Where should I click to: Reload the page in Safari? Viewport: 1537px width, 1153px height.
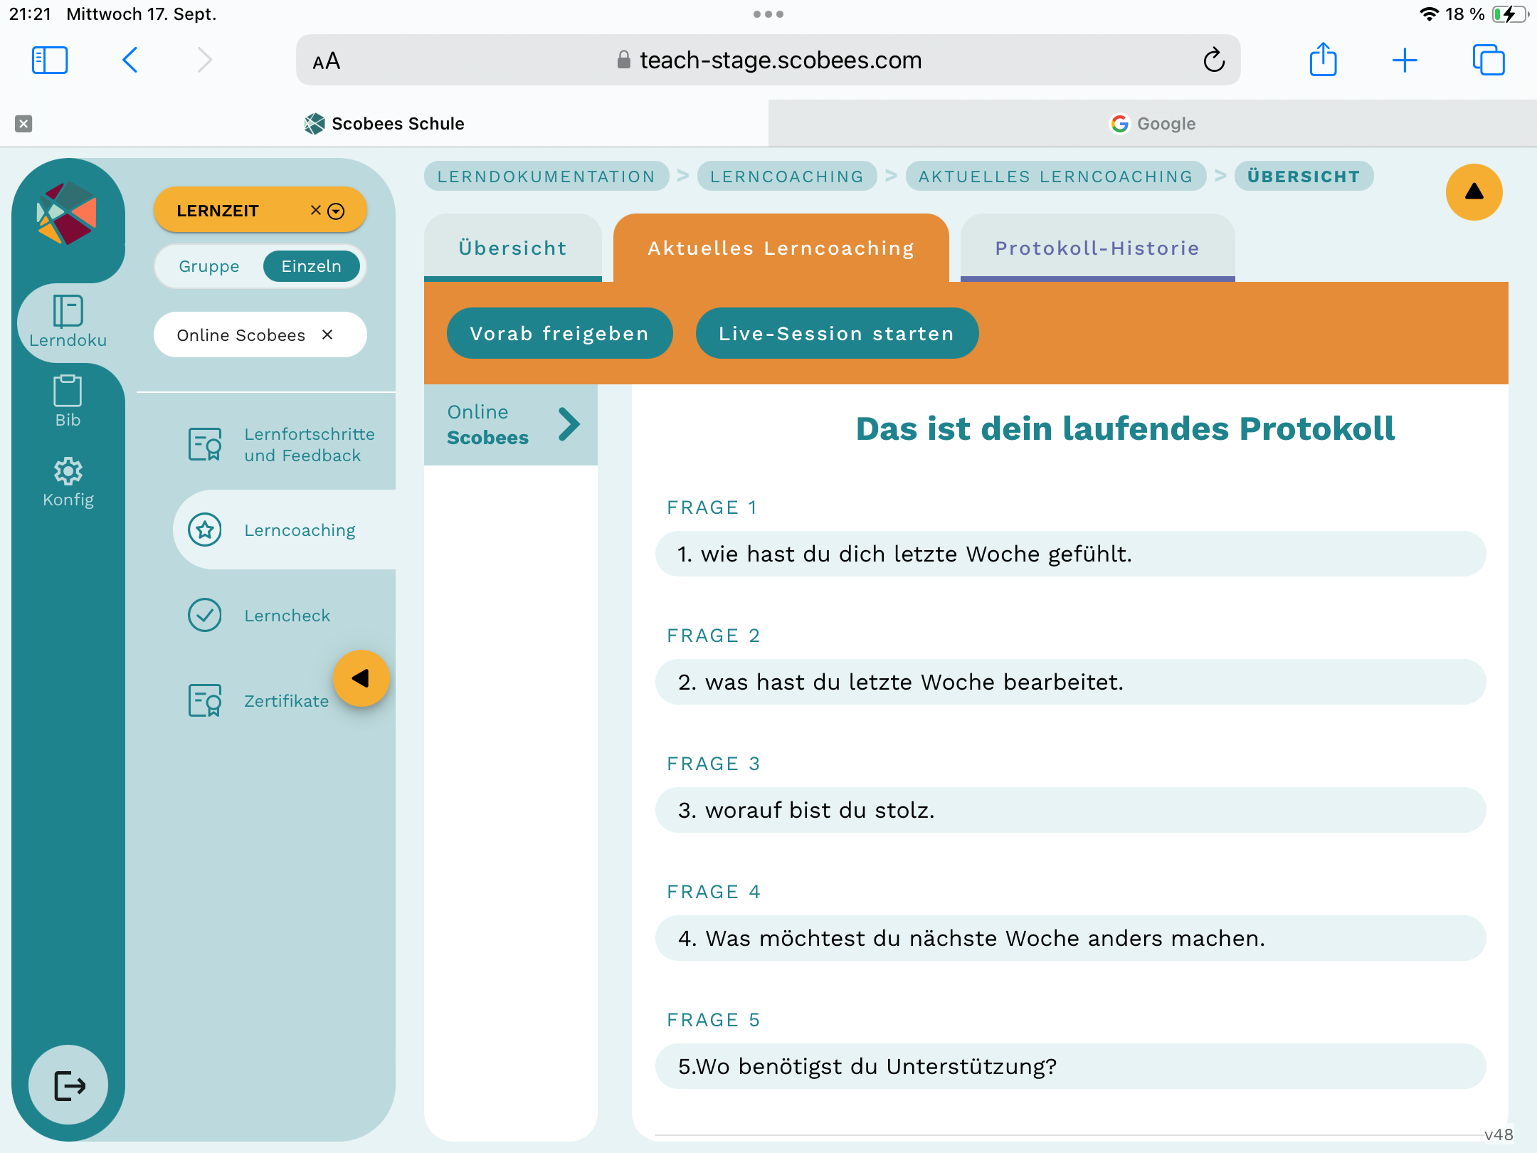[x=1214, y=60]
